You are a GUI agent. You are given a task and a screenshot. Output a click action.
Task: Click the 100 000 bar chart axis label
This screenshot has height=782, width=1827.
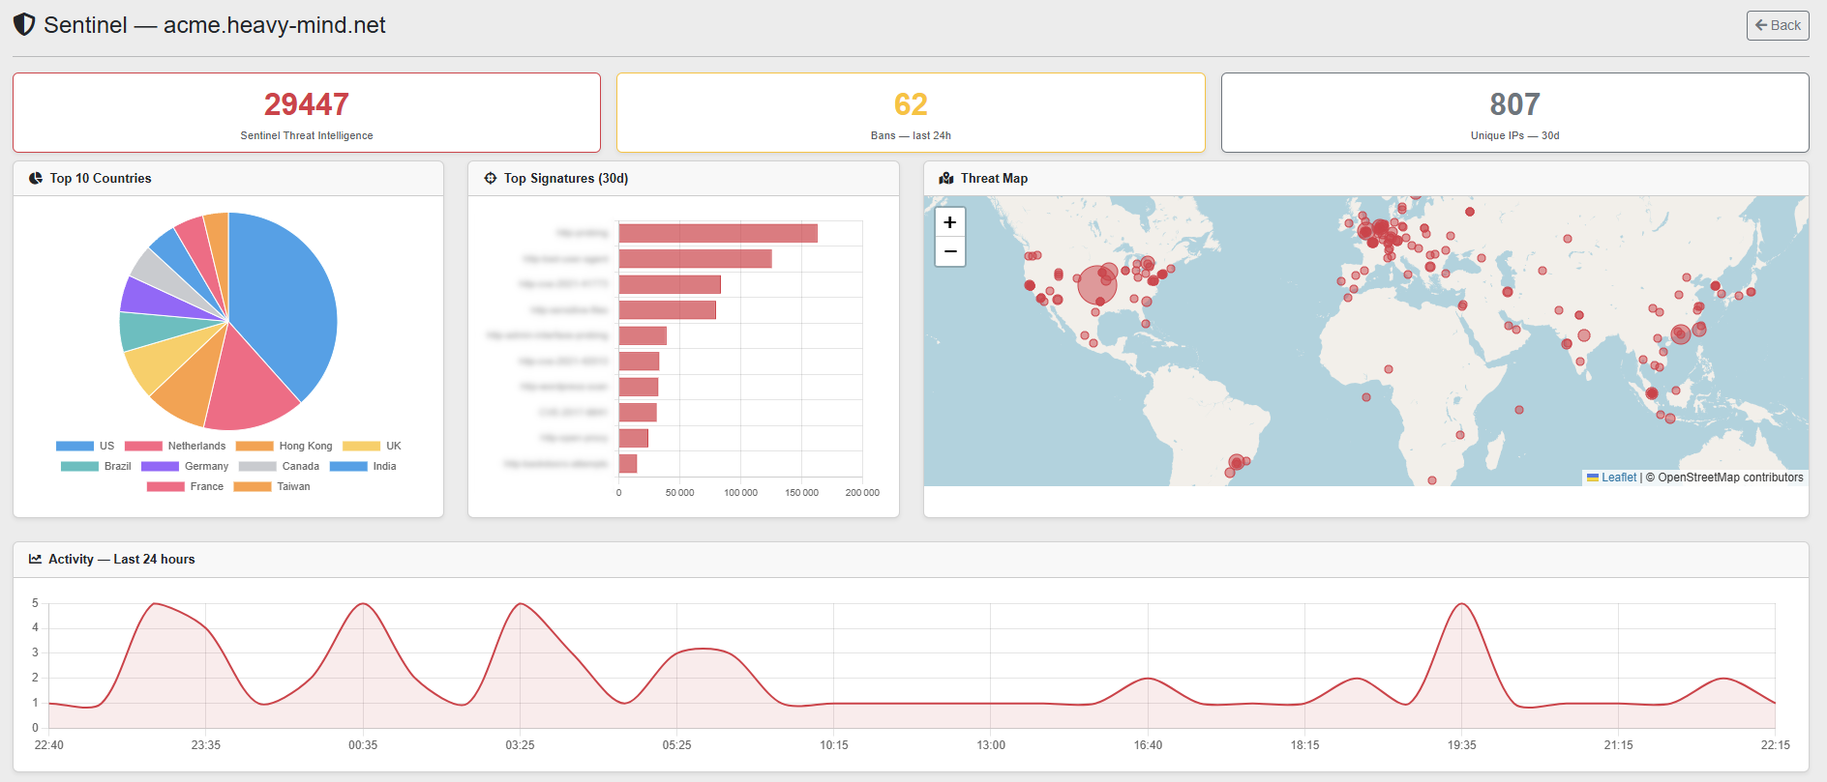(741, 493)
